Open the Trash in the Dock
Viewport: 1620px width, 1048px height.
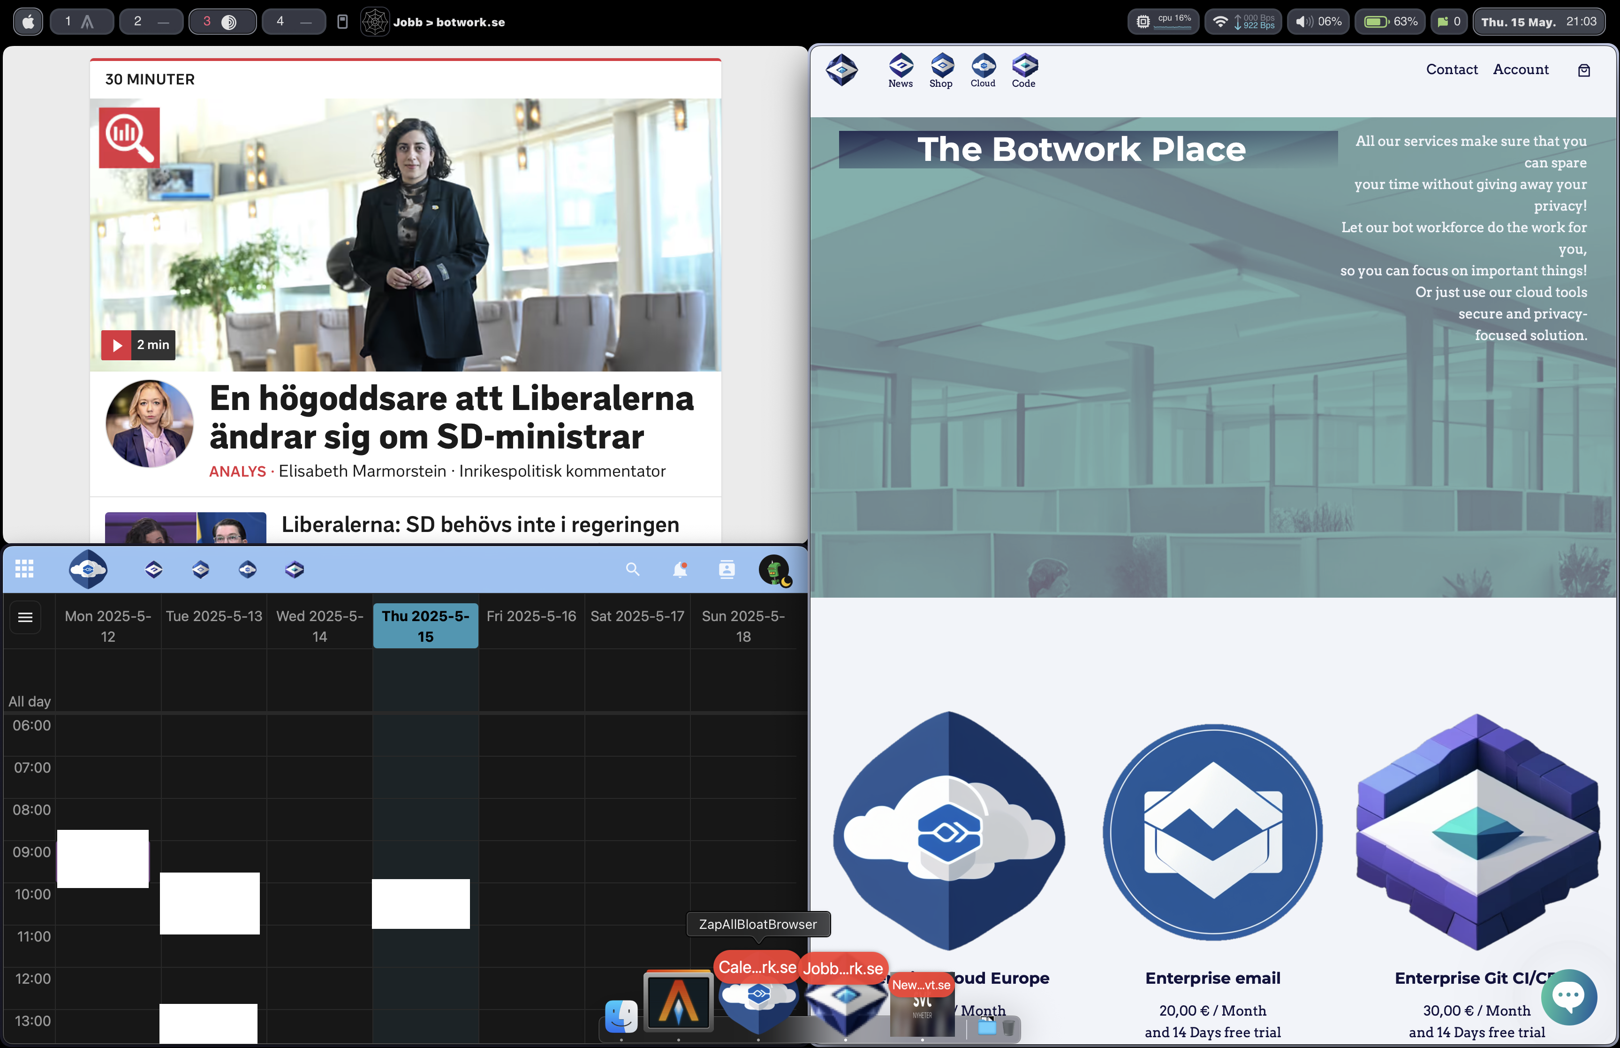(1009, 1026)
